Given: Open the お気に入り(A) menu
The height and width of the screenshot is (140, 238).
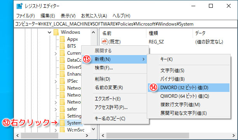Looking at the screenshot, I should coord(94,16).
